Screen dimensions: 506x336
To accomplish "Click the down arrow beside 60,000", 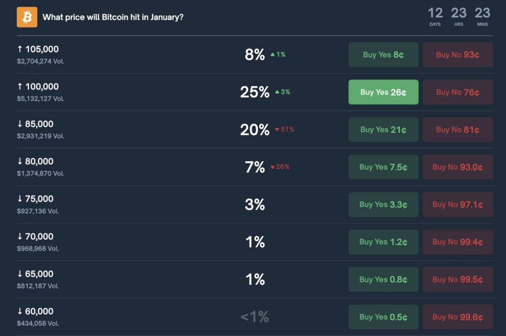I will pos(19,311).
